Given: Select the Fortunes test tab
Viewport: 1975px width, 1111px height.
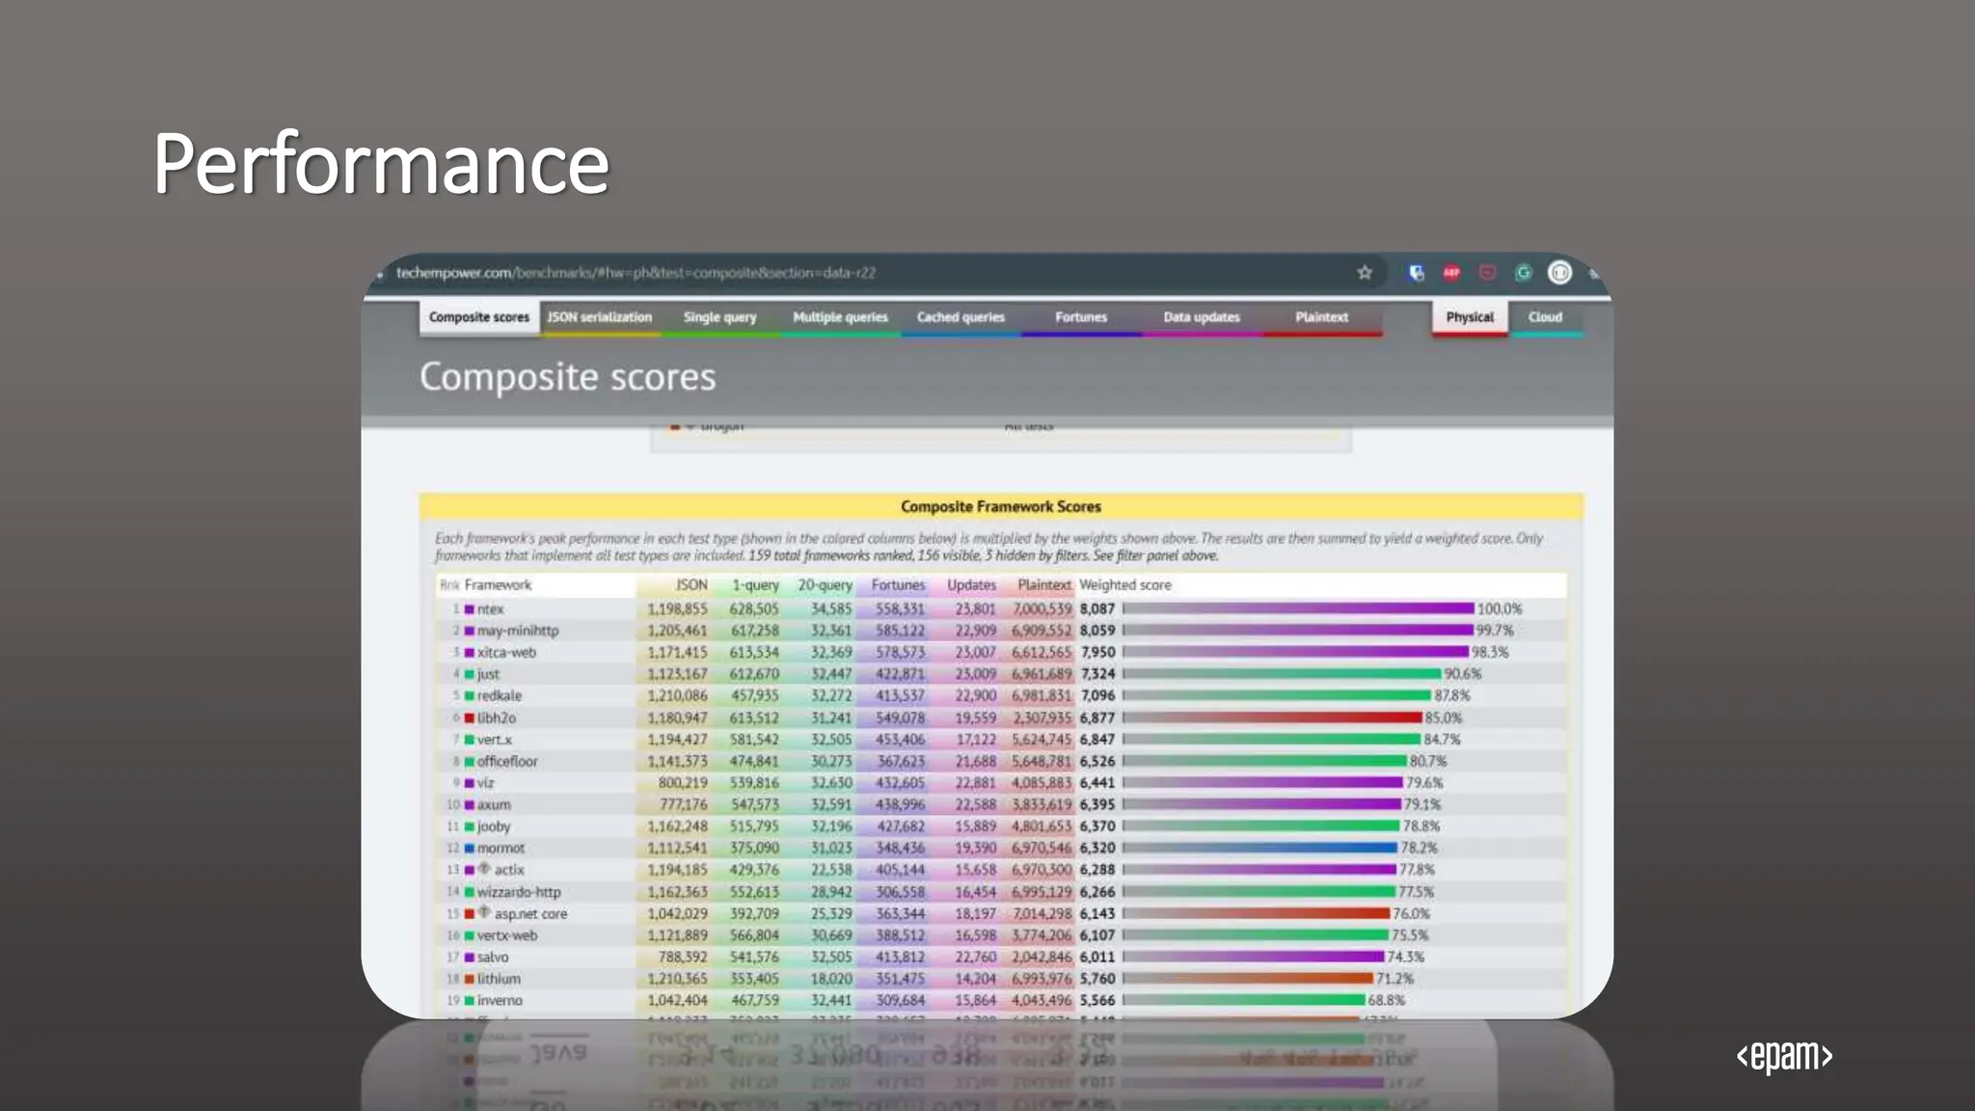Looking at the screenshot, I should 1080,317.
